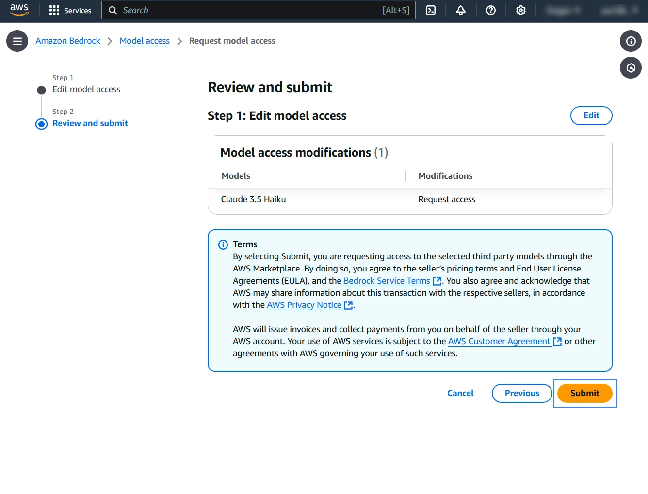Go to Model access breadcrumb link
This screenshot has width=648, height=494.
pos(145,41)
